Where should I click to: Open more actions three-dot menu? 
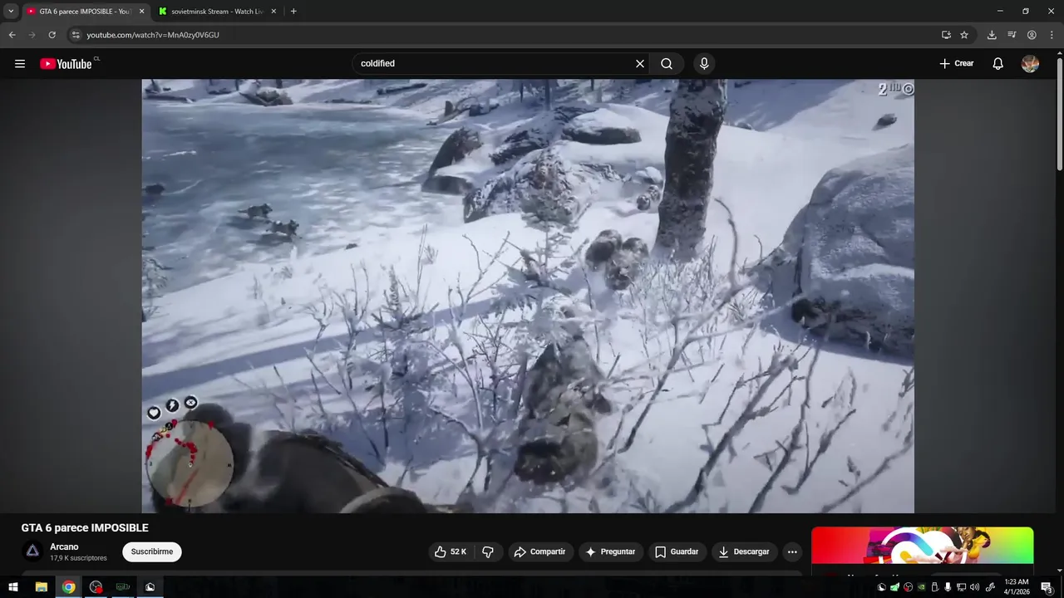click(x=792, y=551)
